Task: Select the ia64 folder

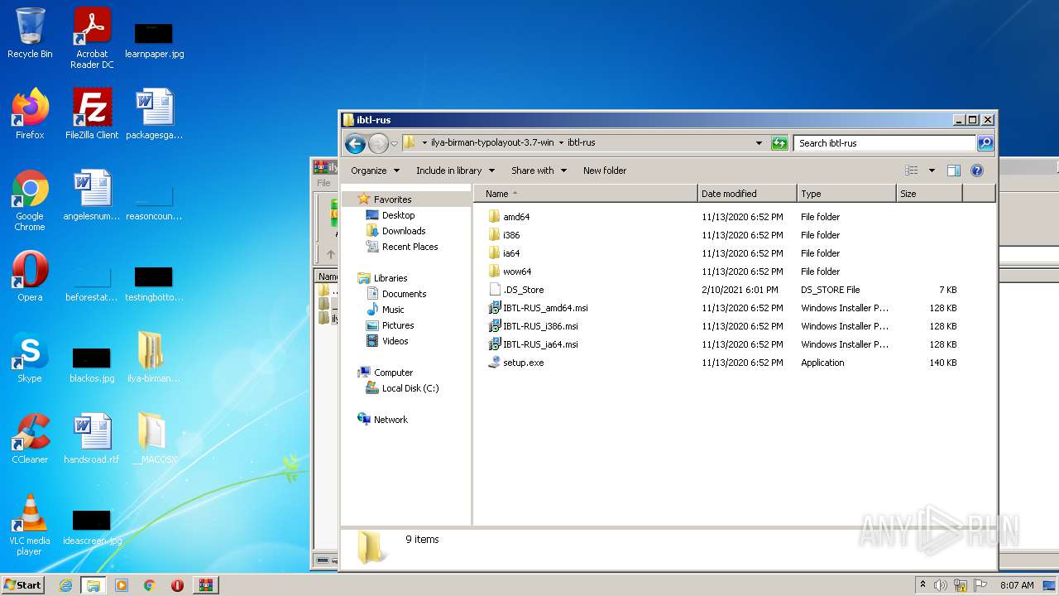Action: (511, 253)
